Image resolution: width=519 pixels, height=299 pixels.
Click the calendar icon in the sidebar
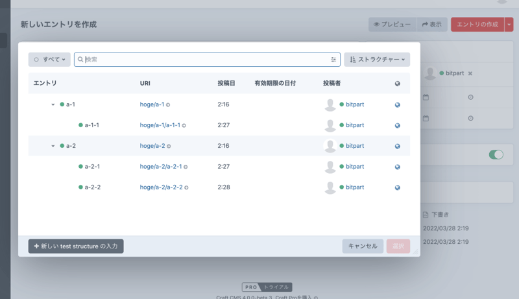pyautogui.click(x=426, y=97)
